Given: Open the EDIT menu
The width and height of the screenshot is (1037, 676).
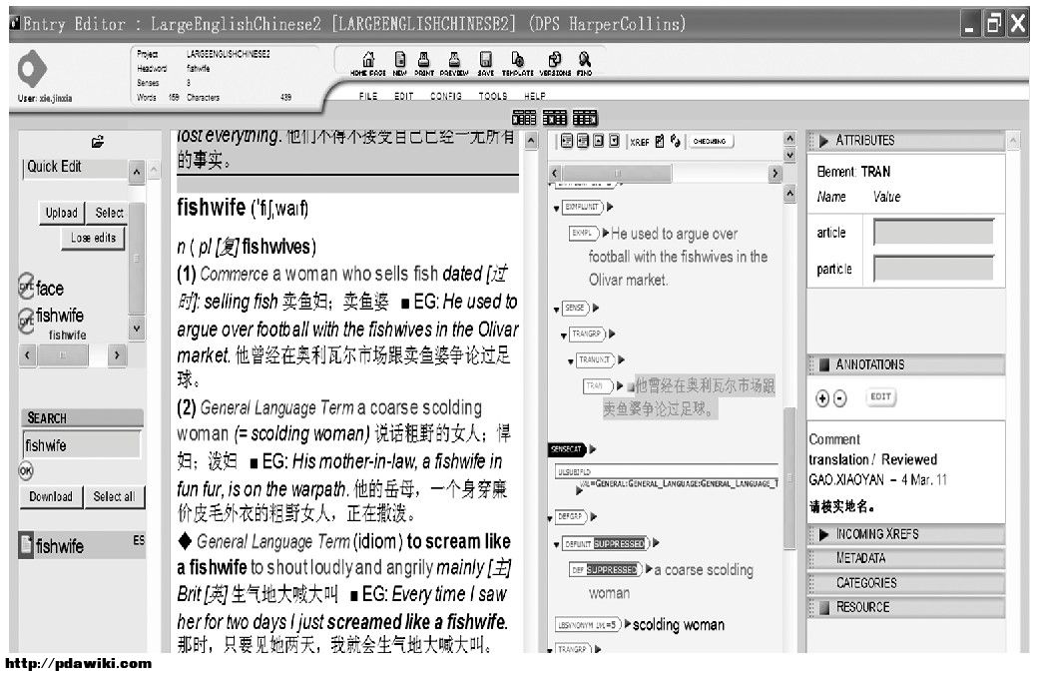Looking at the screenshot, I should pyautogui.click(x=403, y=96).
